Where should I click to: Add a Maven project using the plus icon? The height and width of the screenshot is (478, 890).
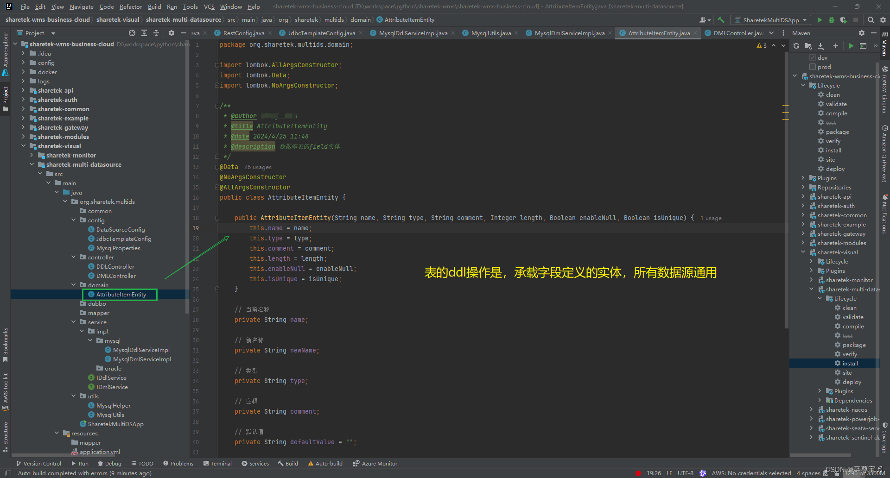[x=836, y=46]
